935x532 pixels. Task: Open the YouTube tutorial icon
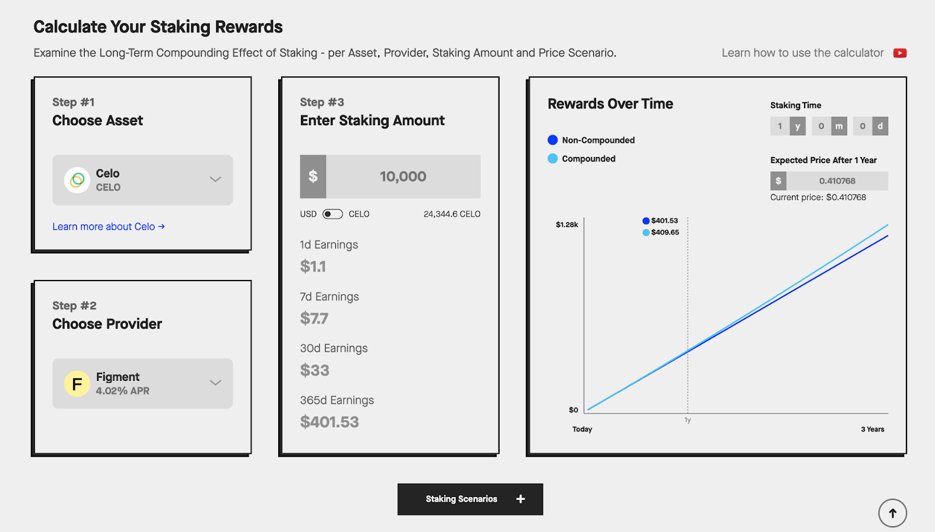click(x=900, y=53)
